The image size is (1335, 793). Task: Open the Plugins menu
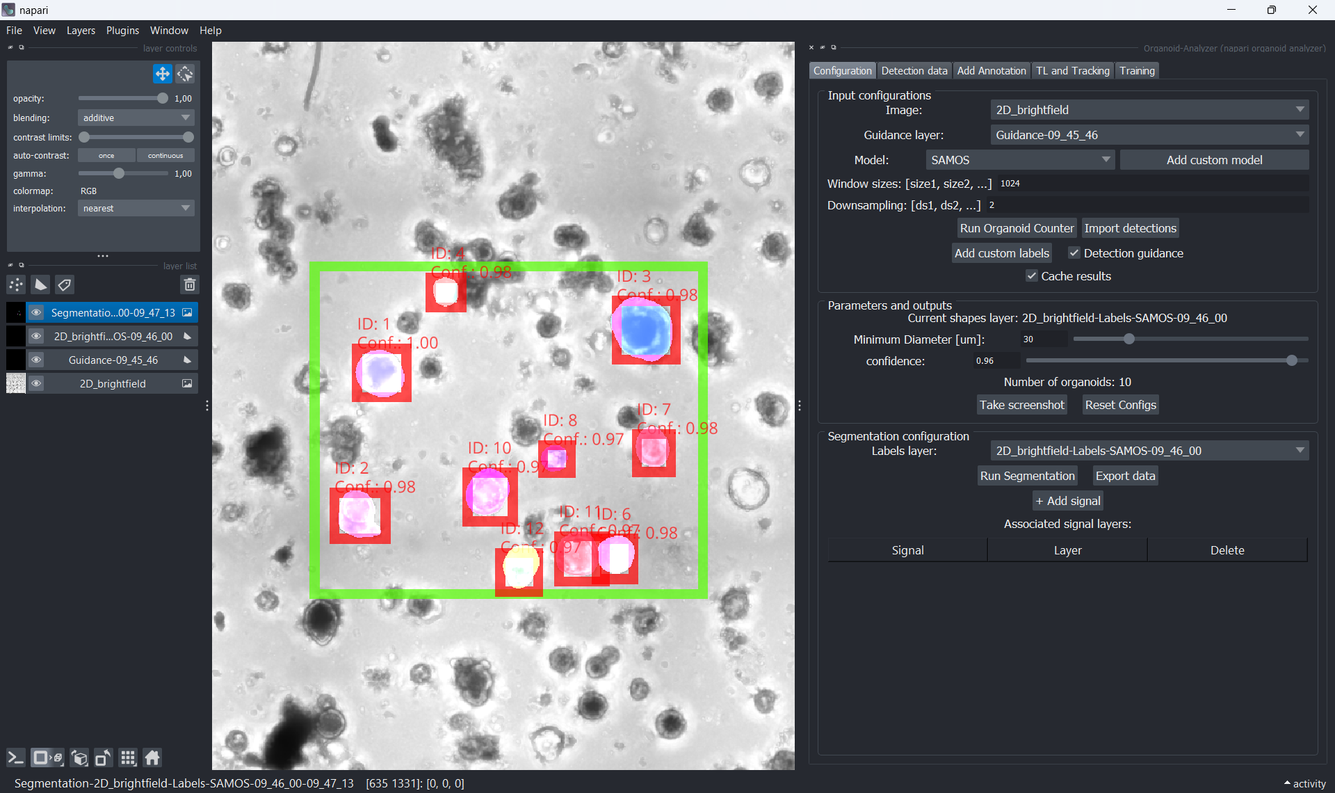(122, 31)
